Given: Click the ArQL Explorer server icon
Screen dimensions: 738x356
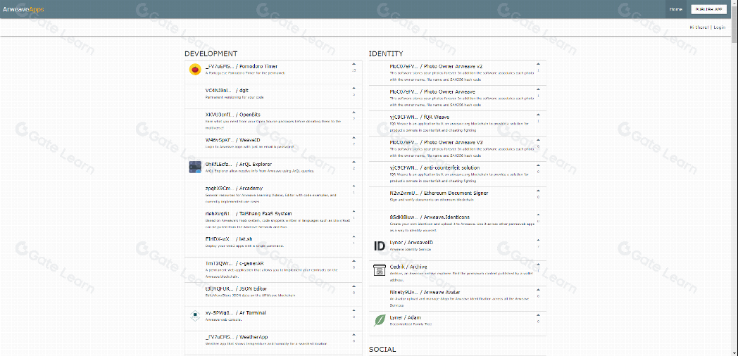Looking at the screenshot, I should pyautogui.click(x=195, y=167).
